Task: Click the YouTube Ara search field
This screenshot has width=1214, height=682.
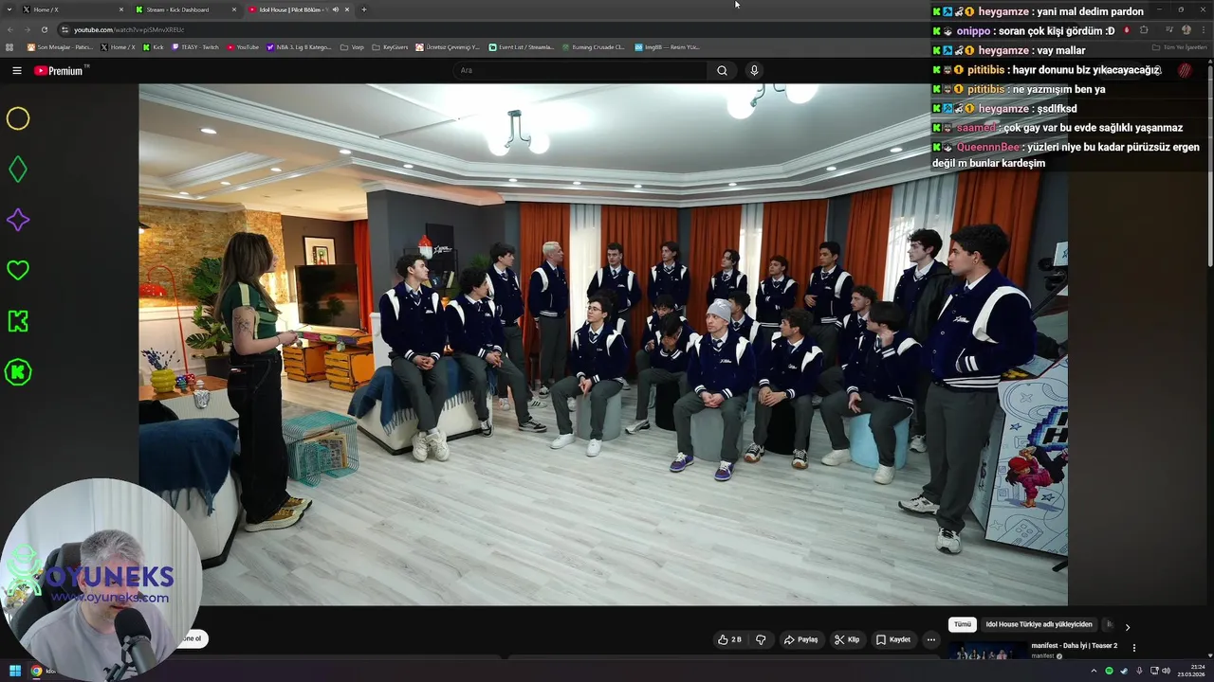Action: (x=580, y=70)
